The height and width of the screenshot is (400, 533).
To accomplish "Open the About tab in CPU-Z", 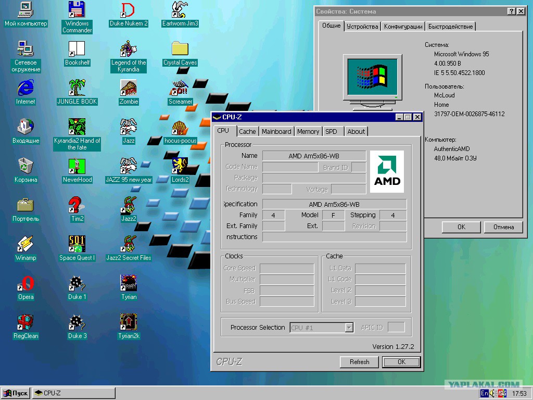I will point(356,132).
